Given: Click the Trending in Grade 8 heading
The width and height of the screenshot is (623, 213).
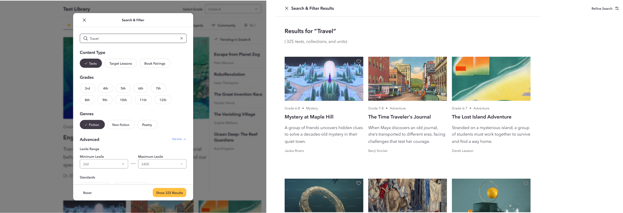Looking at the screenshot, I should point(235,39).
